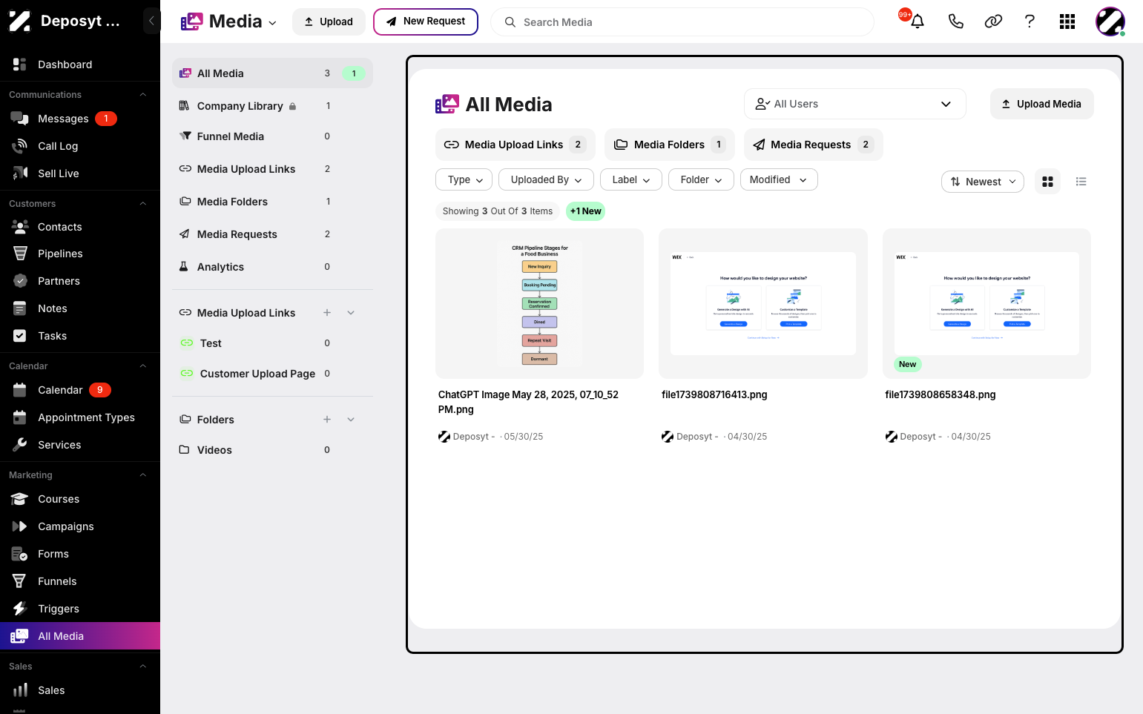Image resolution: width=1143 pixels, height=714 pixels.
Task: Open the All Users dropdown
Action: pyautogui.click(x=854, y=104)
